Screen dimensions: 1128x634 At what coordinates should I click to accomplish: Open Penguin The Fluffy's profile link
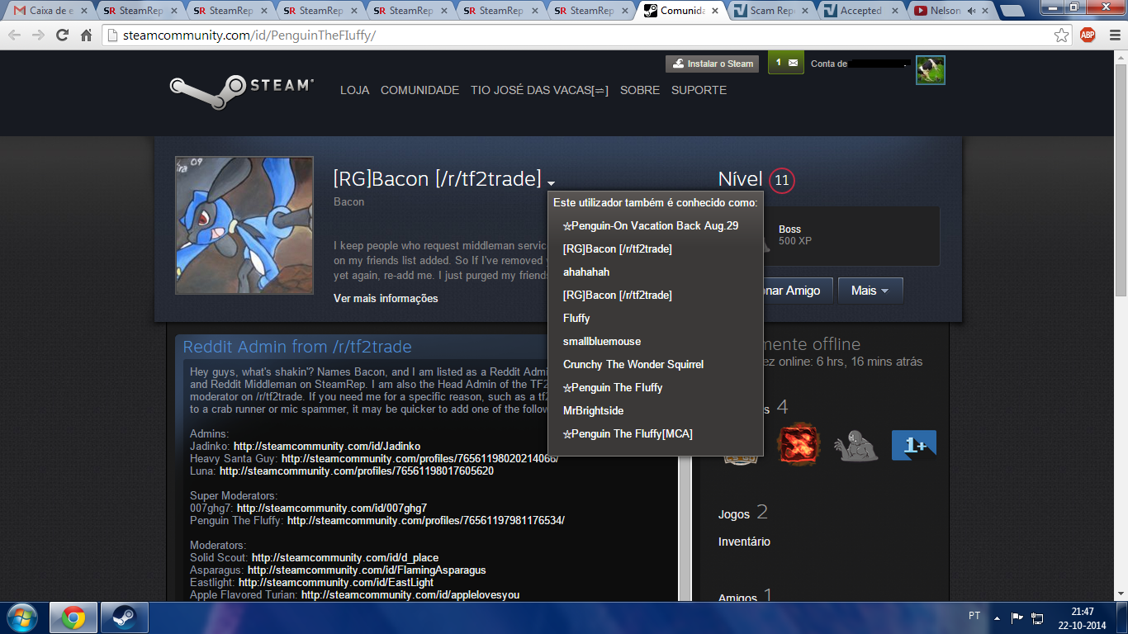click(425, 520)
